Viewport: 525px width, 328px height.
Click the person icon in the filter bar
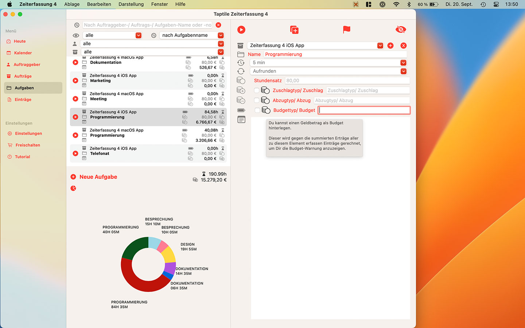tap(75, 44)
